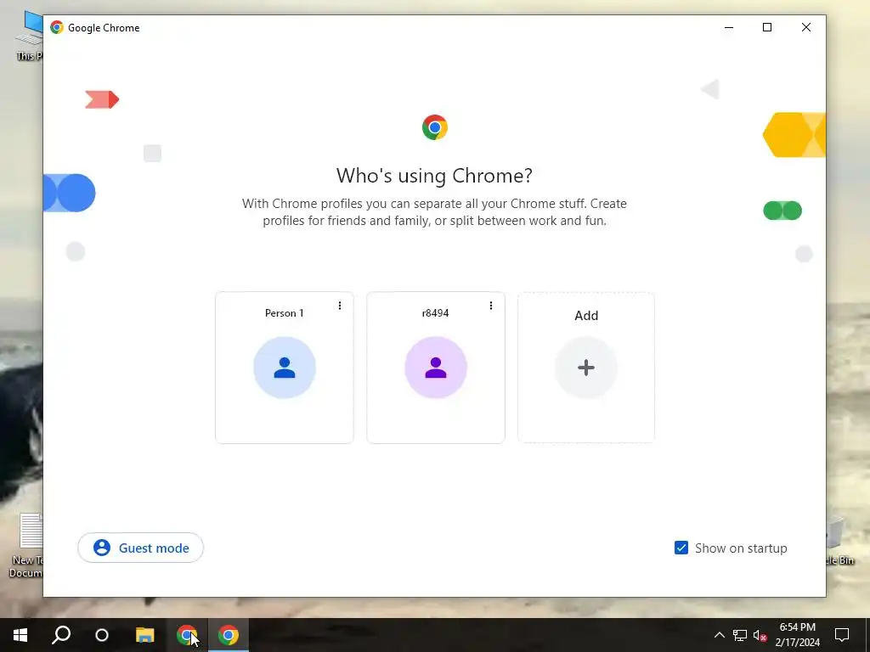Select the This PC desktop icon
Image resolution: width=870 pixels, height=652 pixels.
[x=30, y=34]
